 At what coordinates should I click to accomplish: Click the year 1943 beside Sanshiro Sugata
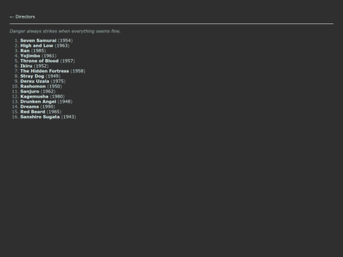(x=69, y=117)
